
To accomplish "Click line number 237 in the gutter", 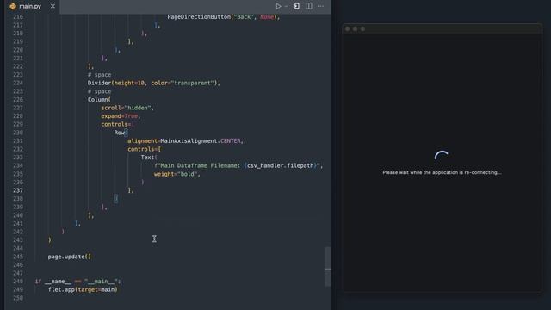I will click(18, 190).
